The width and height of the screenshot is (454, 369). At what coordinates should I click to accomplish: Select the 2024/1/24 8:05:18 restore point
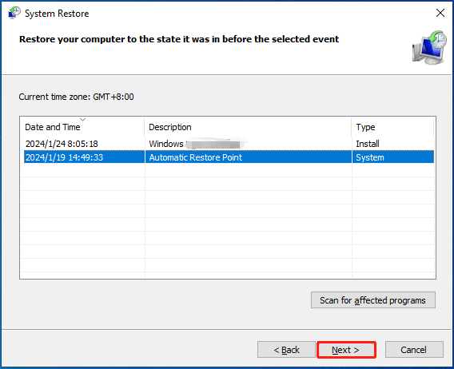pos(229,144)
